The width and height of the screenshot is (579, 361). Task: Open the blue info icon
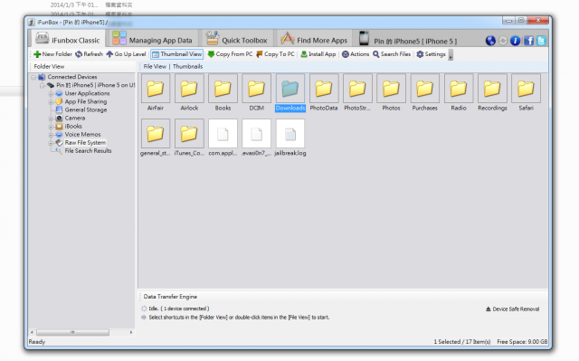[515, 41]
